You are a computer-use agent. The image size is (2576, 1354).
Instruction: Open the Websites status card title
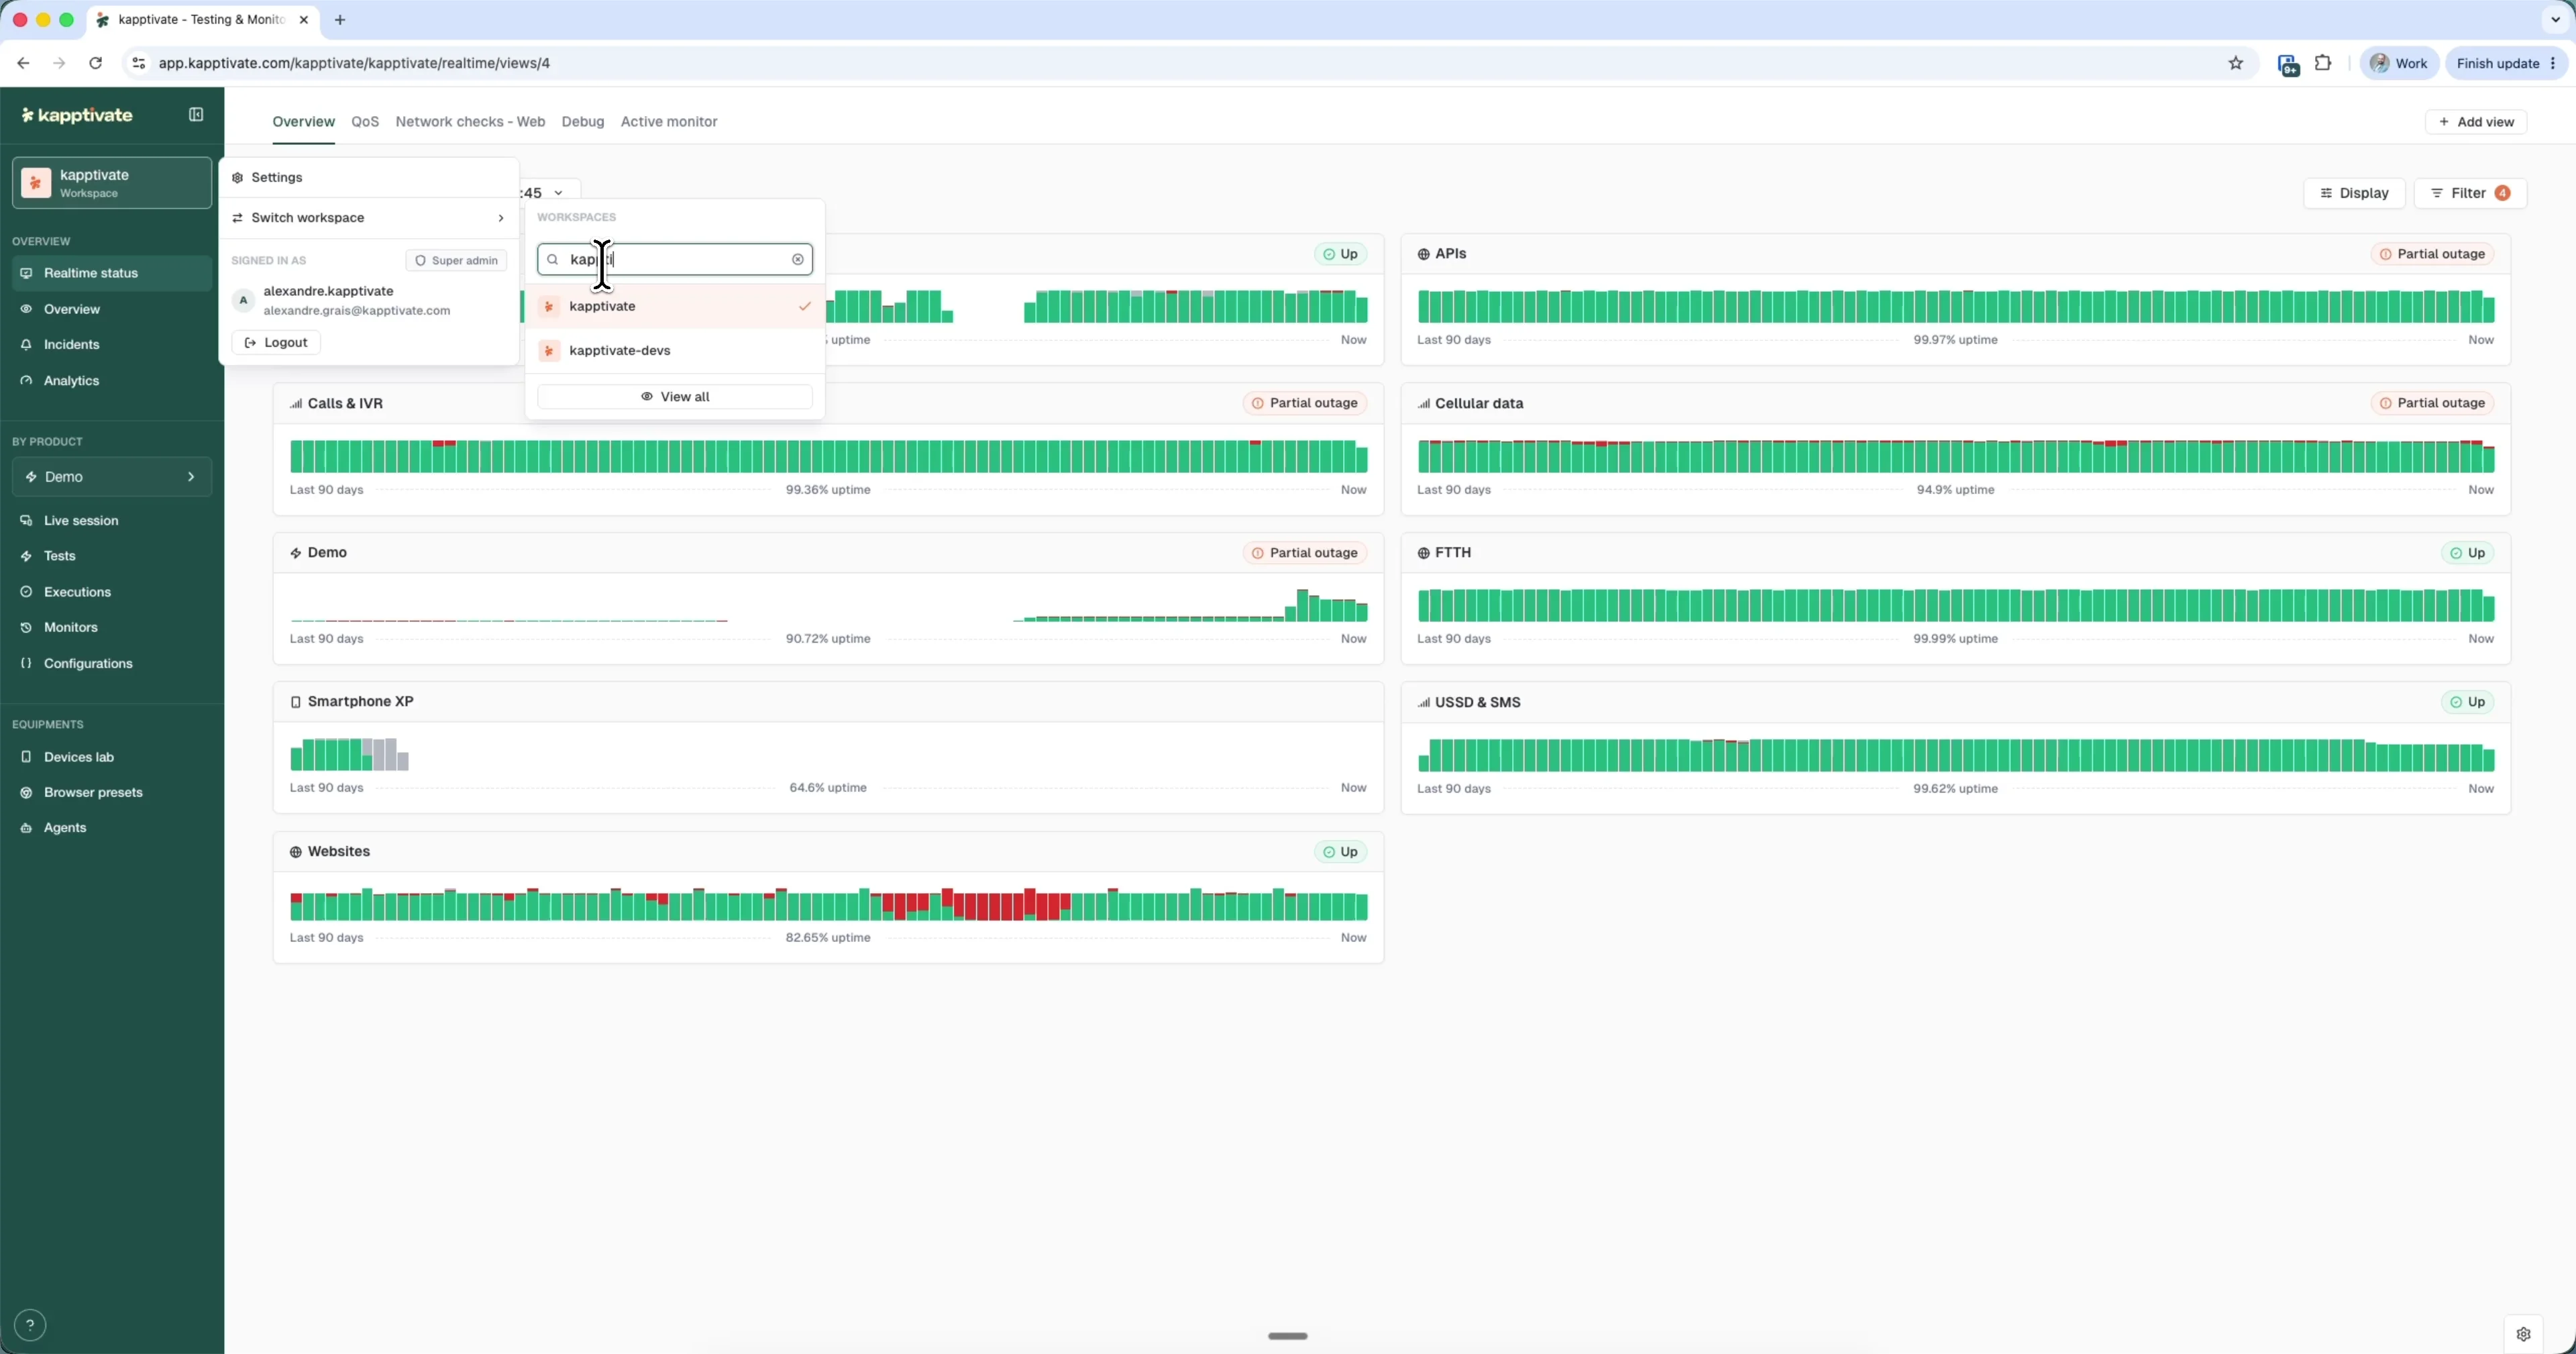[x=339, y=852]
